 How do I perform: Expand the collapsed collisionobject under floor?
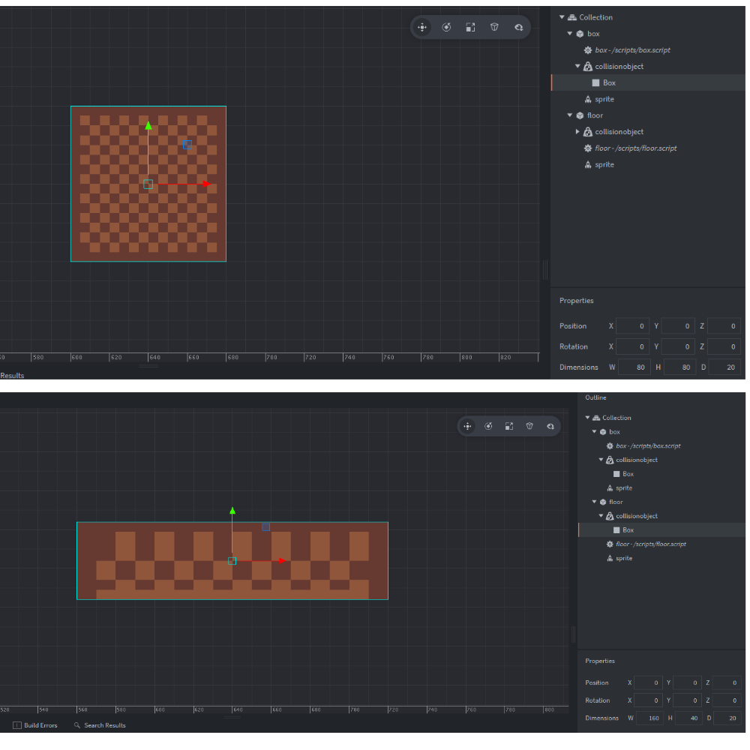tap(577, 132)
